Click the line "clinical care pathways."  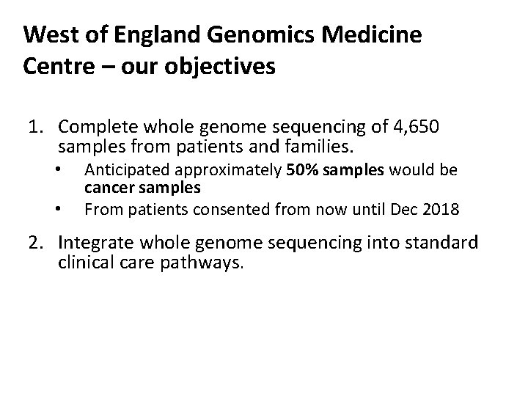pyautogui.click(x=149, y=263)
